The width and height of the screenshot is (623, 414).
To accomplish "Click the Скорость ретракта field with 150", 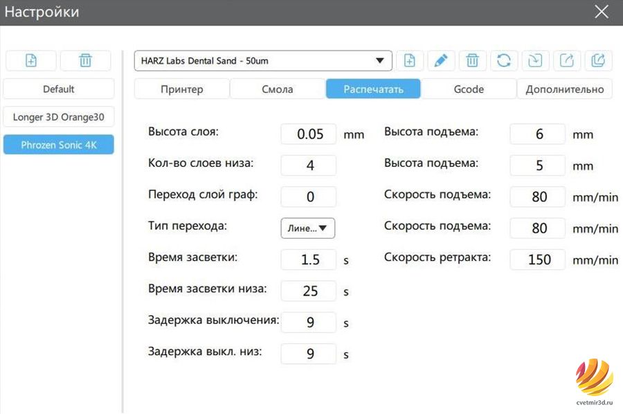I will coord(538,260).
